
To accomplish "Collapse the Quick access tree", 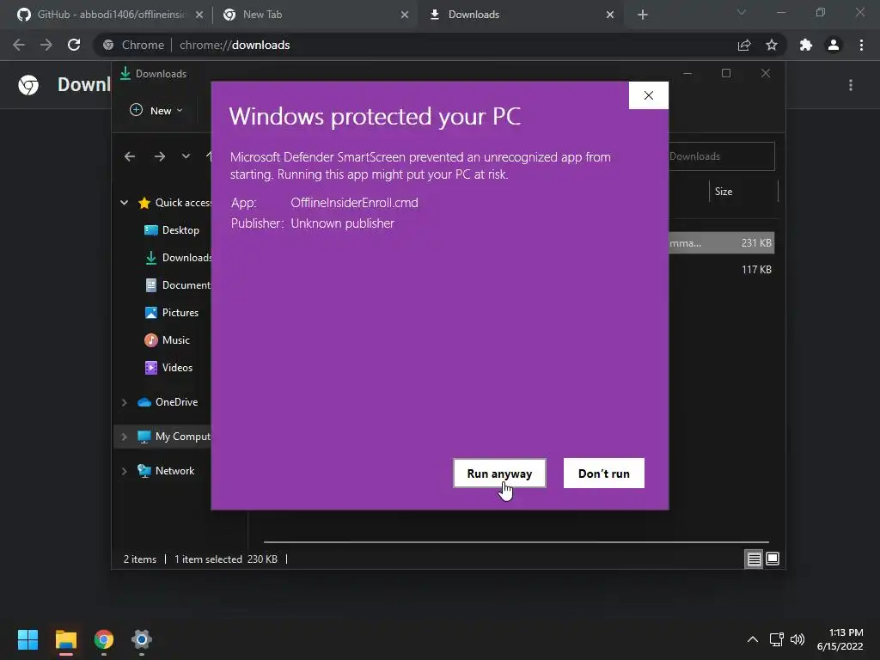I will (x=124, y=203).
